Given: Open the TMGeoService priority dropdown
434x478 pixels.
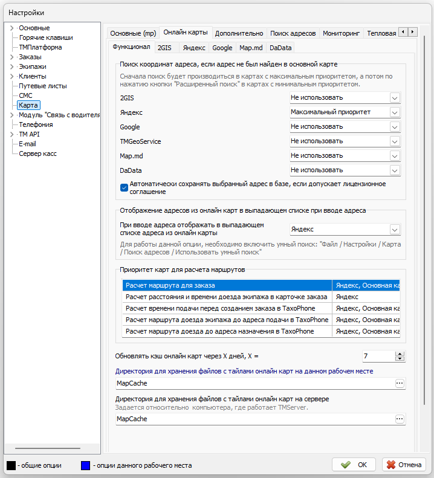Looking at the screenshot, I should (x=395, y=141).
